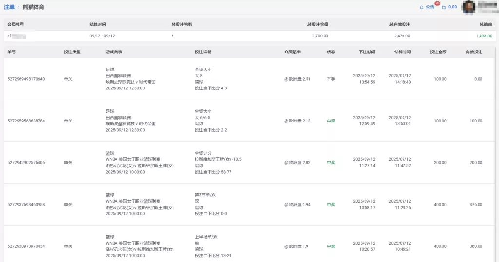Open the 公告 announcements link
Screen dimensions: 499x262
tap(430, 7)
